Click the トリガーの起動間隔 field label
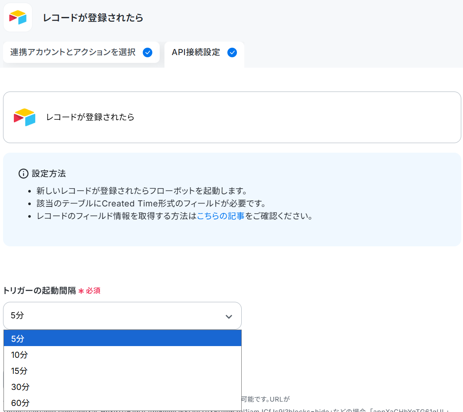The width and height of the screenshot is (463, 412). [39, 291]
